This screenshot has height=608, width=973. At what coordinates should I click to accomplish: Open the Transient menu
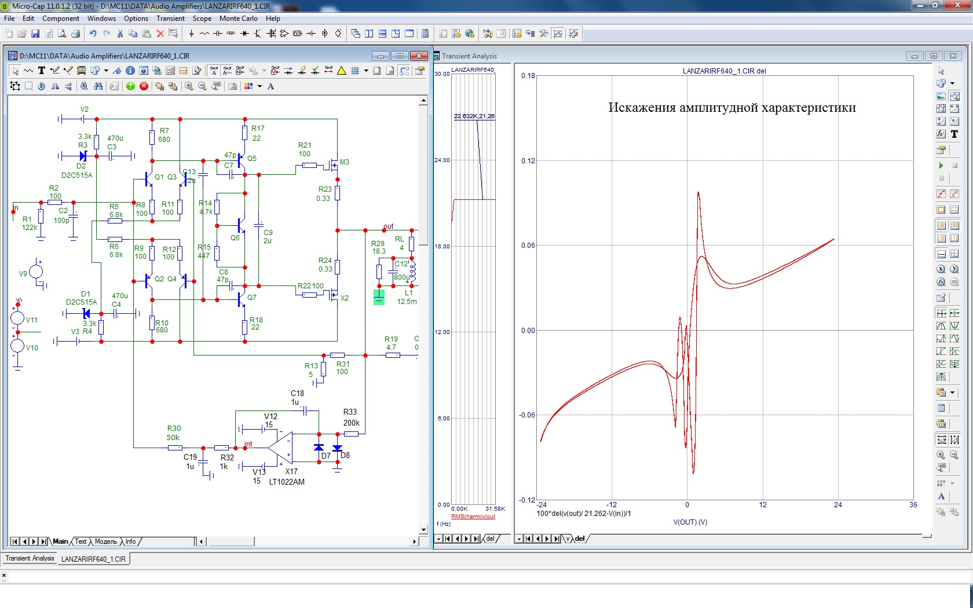(170, 19)
